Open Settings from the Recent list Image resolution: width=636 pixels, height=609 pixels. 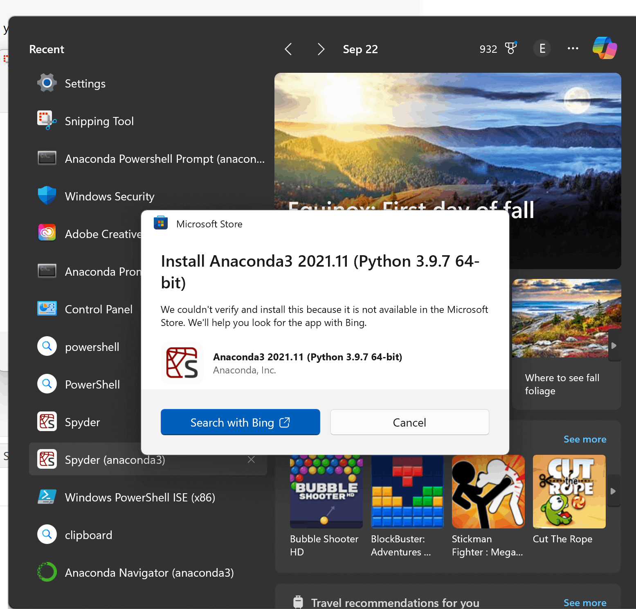(148, 83)
